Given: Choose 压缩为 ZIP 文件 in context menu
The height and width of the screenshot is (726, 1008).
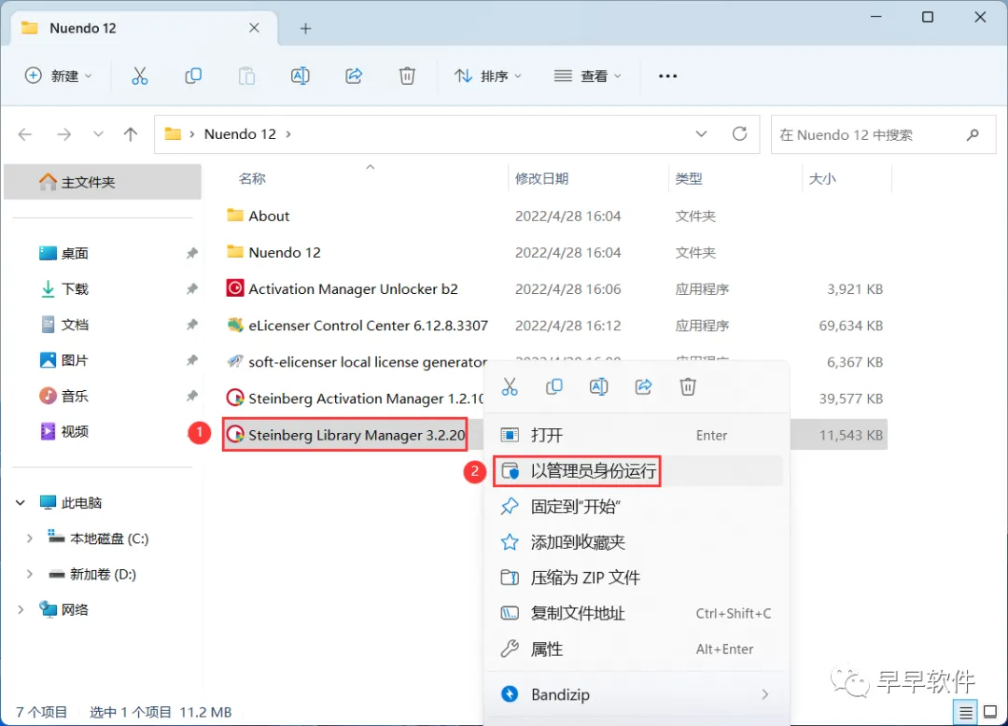Looking at the screenshot, I should [636, 578].
